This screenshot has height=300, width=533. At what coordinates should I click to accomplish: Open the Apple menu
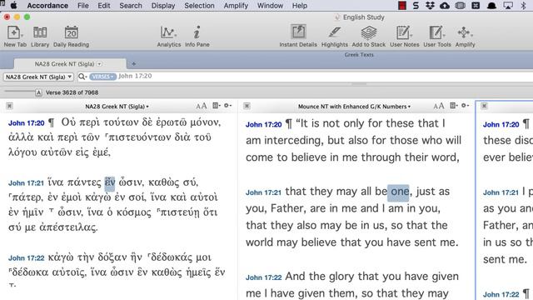[x=14, y=6]
